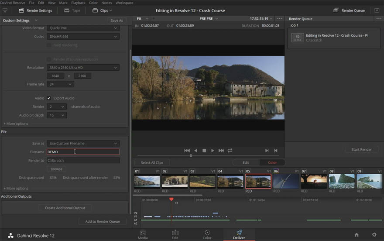The width and height of the screenshot is (384, 241).
Task: Open the File menu
Action: coord(31,3)
